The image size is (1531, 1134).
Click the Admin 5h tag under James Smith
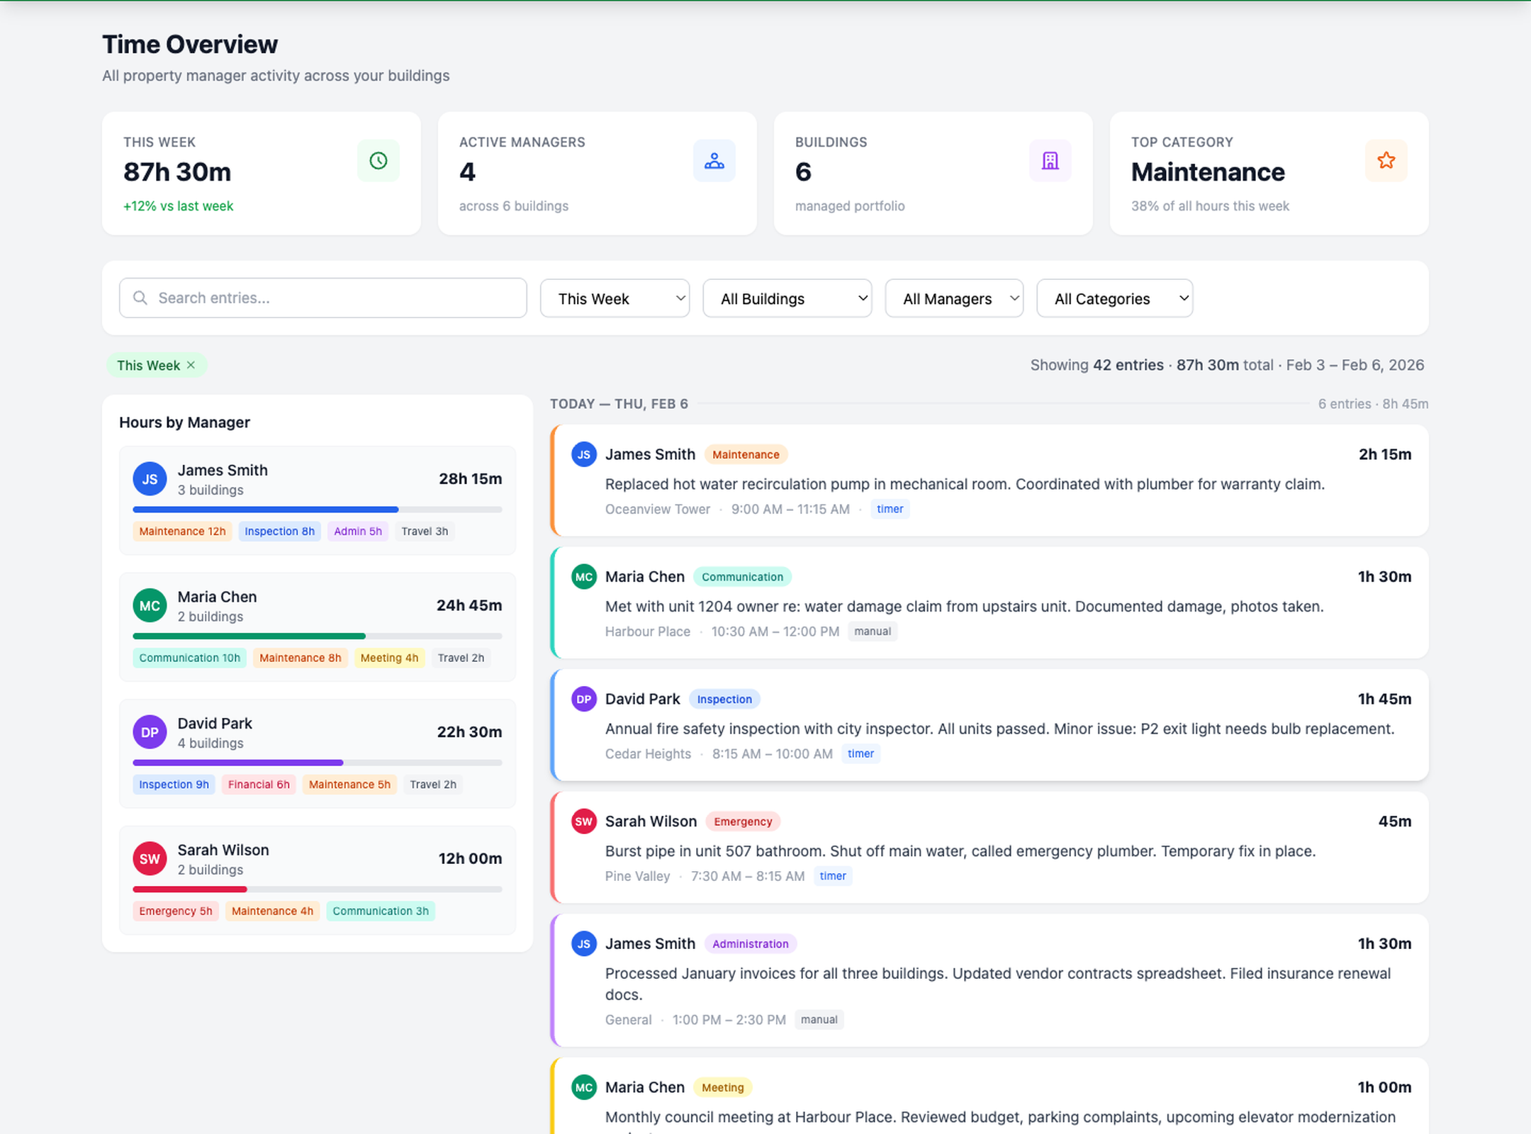[x=358, y=532]
